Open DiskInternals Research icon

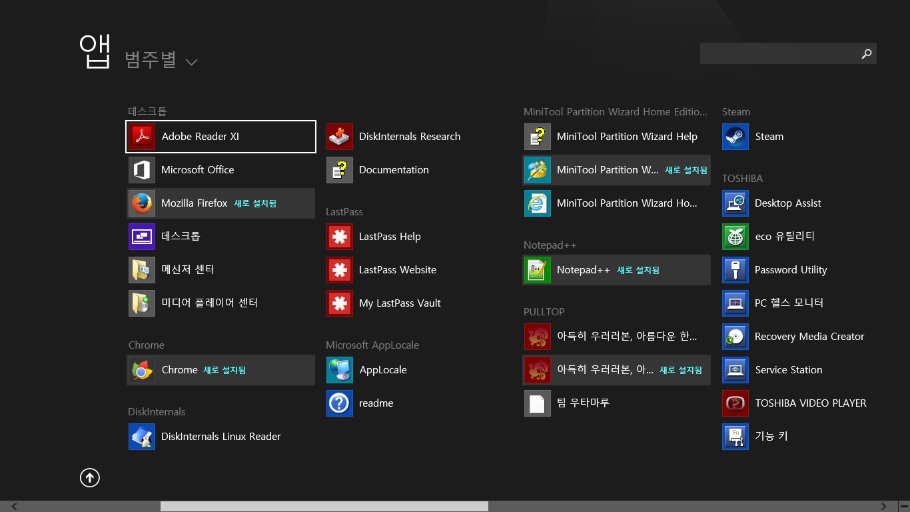[x=340, y=137]
